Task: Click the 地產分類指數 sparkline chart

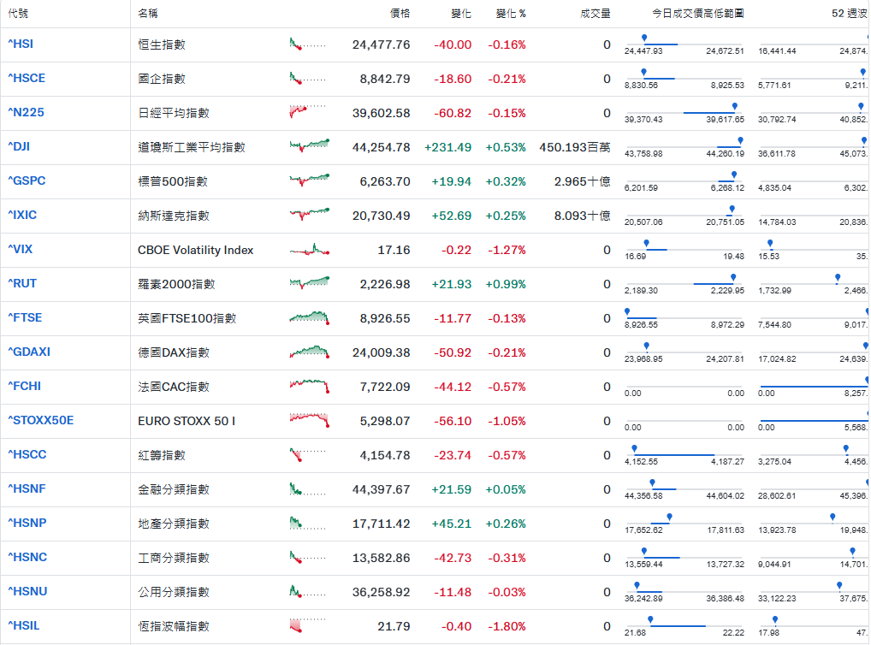Action: point(309,524)
